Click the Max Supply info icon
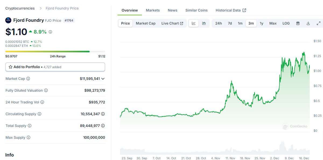Image resolution: width=323 pixels, height=160 pixels. pos(29,137)
